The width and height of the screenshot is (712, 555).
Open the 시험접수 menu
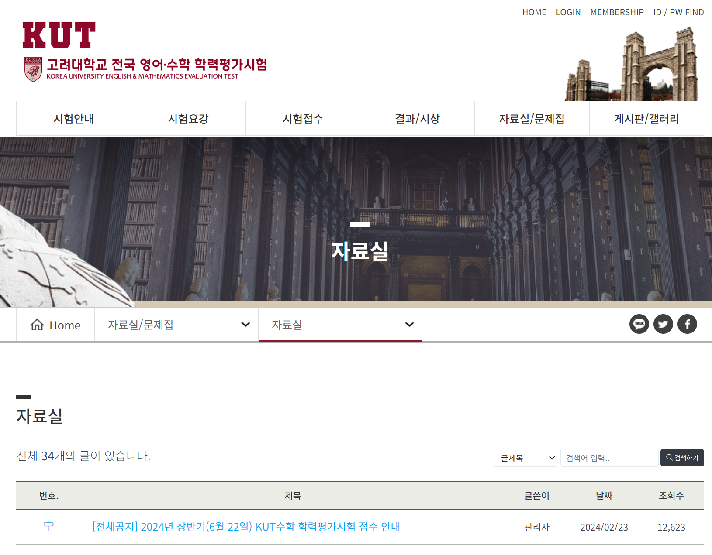point(303,119)
